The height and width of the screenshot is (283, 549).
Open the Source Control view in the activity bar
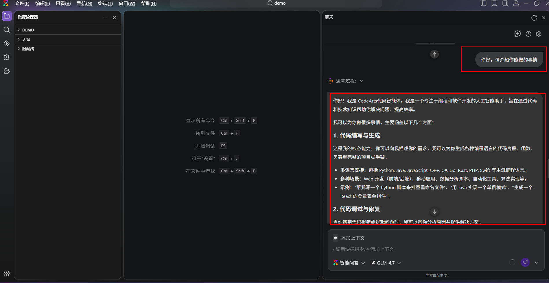click(x=7, y=43)
